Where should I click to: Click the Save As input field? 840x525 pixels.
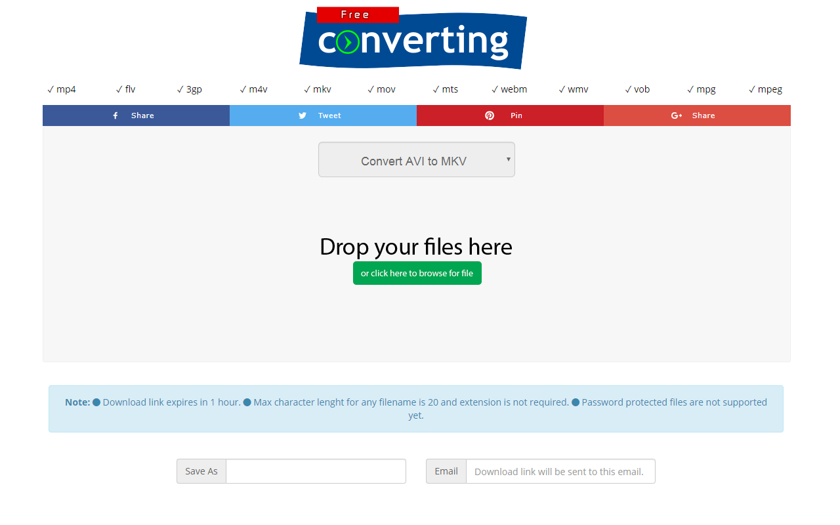[x=316, y=471]
